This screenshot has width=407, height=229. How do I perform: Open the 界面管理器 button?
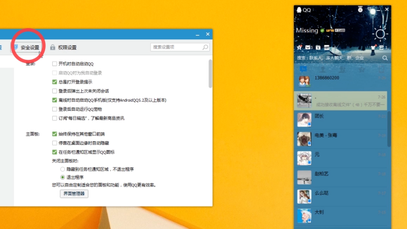[x=74, y=193]
